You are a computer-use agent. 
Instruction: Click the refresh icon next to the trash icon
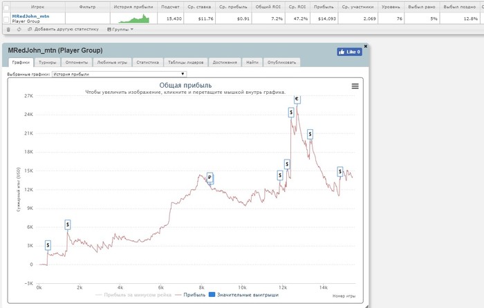[19, 30]
